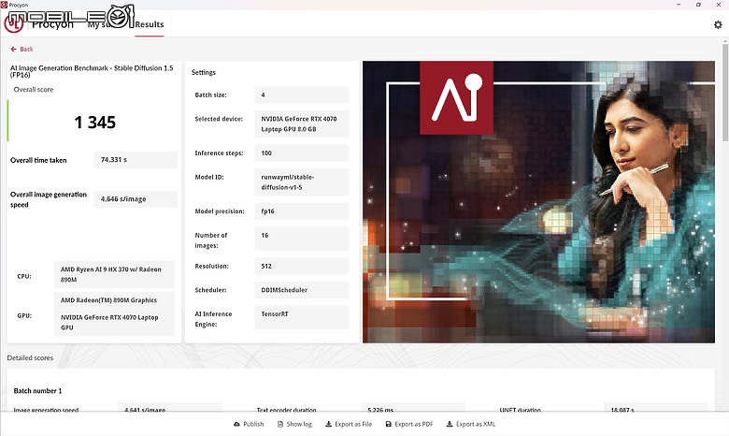Click the Resolution value 512

(x=301, y=266)
